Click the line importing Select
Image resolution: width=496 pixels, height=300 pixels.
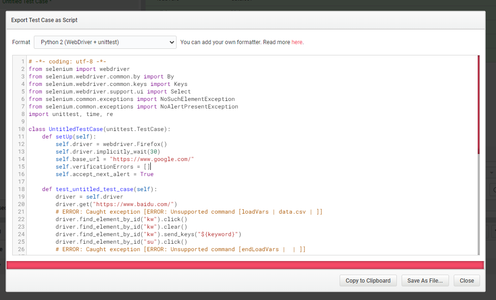(109, 92)
